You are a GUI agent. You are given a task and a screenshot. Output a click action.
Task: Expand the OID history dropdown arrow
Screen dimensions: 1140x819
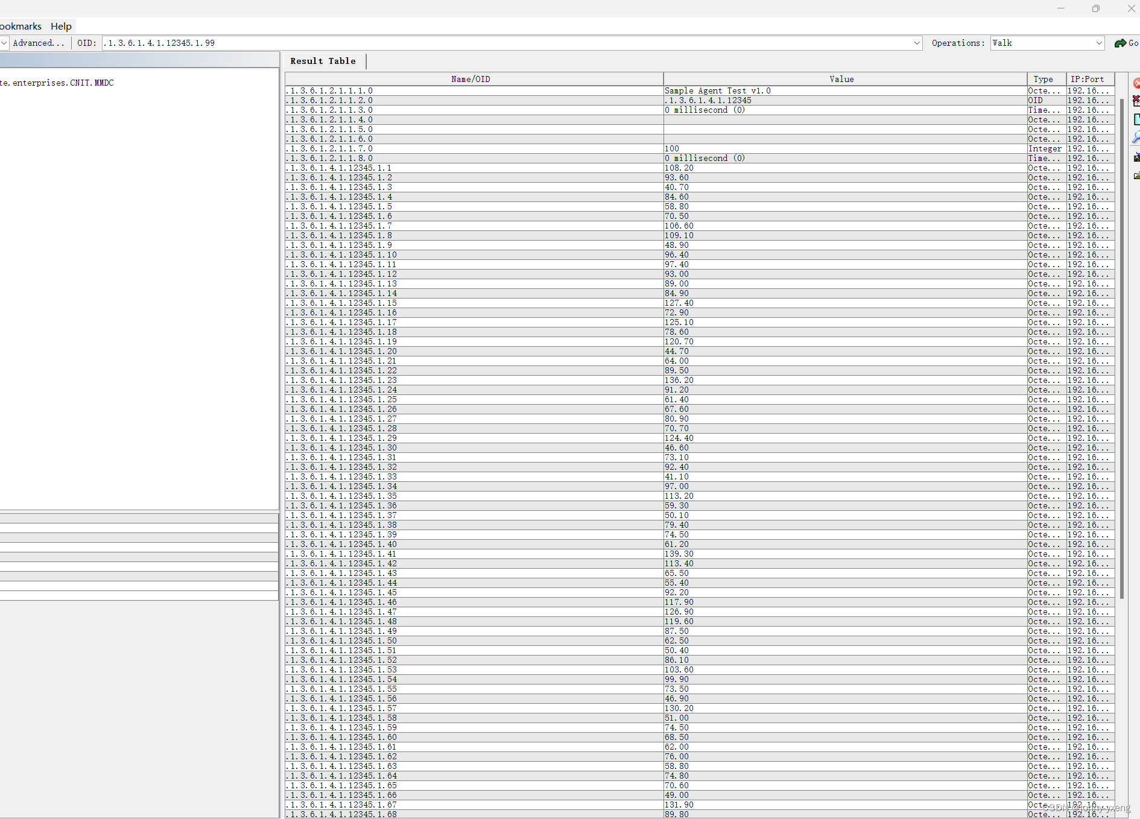click(917, 43)
